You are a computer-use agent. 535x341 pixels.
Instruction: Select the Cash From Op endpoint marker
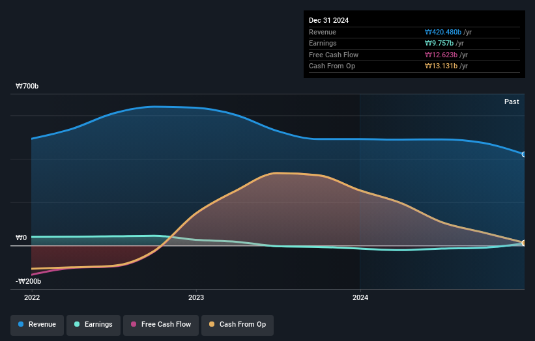(524, 243)
